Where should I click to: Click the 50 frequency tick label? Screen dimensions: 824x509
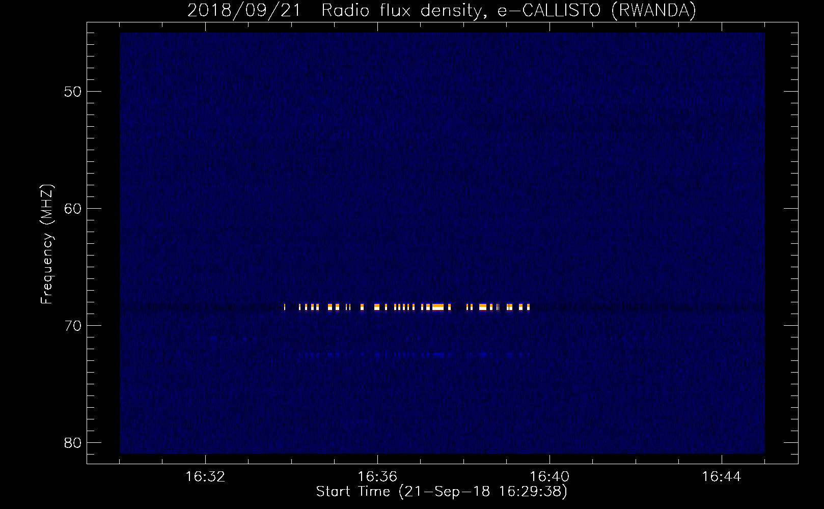[x=73, y=92]
